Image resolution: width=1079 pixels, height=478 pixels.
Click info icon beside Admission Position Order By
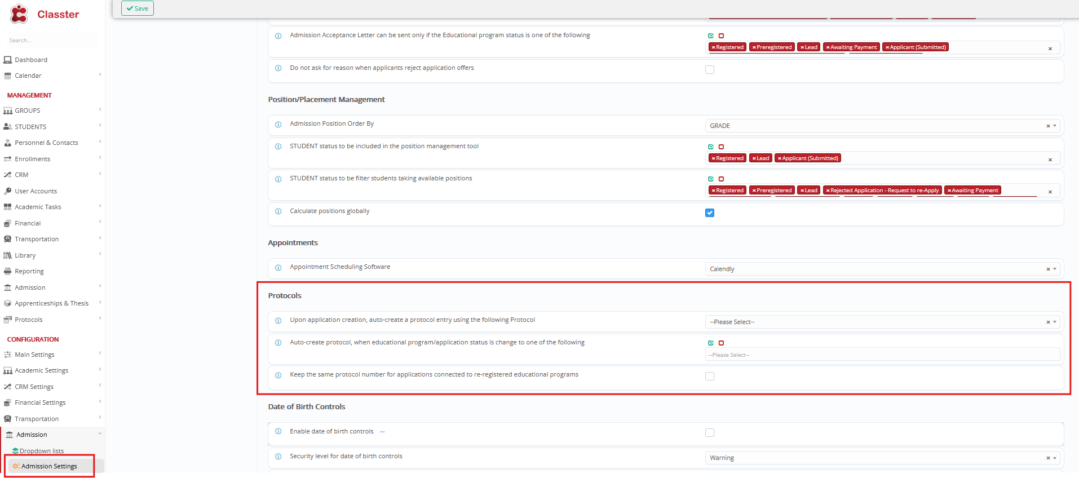278,125
